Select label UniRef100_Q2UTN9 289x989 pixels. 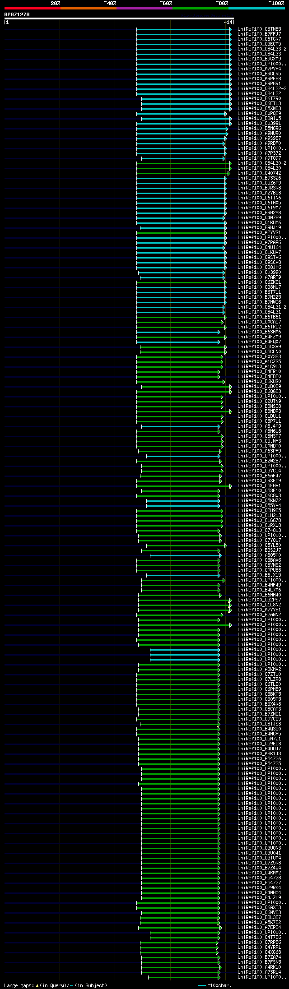point(259,401)
